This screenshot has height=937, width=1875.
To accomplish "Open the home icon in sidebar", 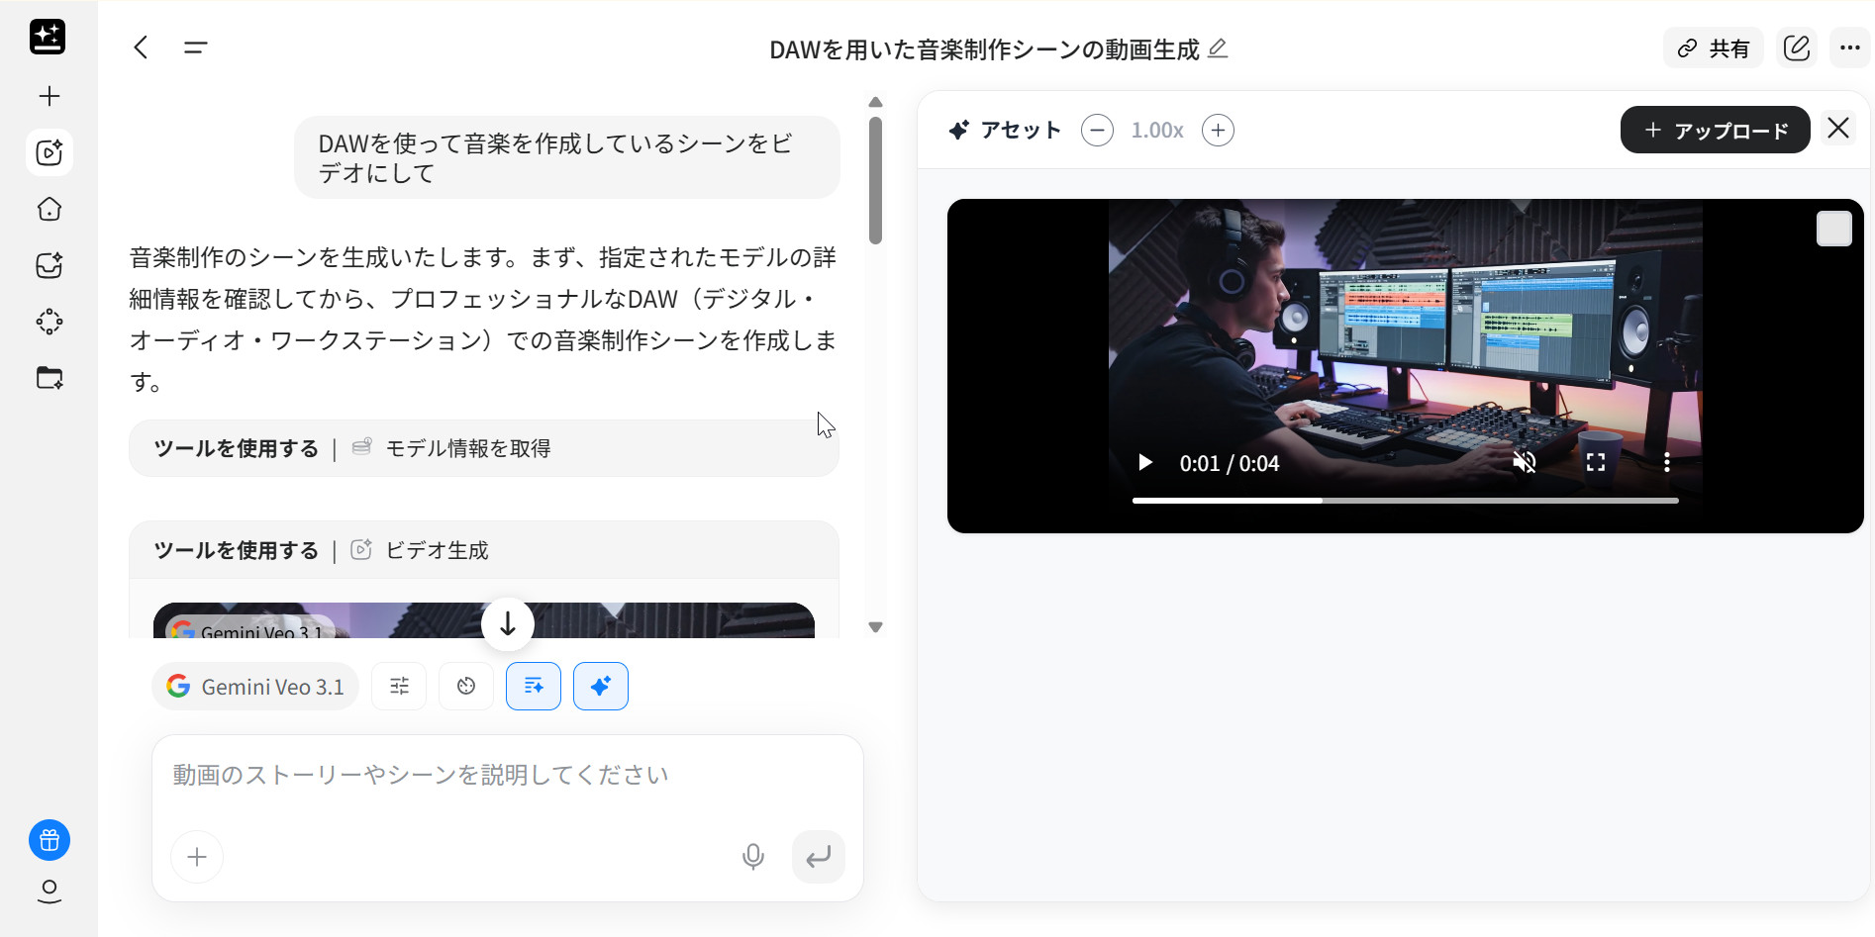I will coord(49,209).
